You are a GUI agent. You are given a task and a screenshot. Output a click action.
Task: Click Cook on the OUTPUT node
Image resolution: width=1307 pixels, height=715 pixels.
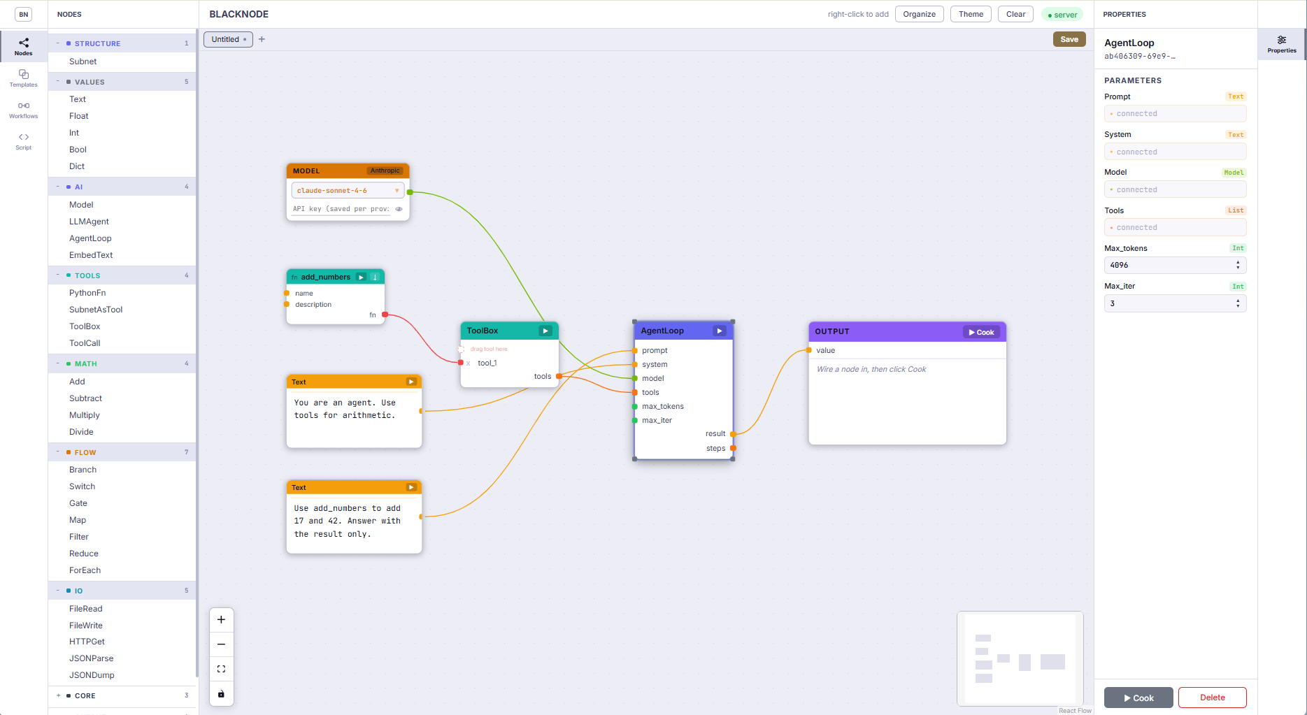pyautogui.click(x=982, y=332)
